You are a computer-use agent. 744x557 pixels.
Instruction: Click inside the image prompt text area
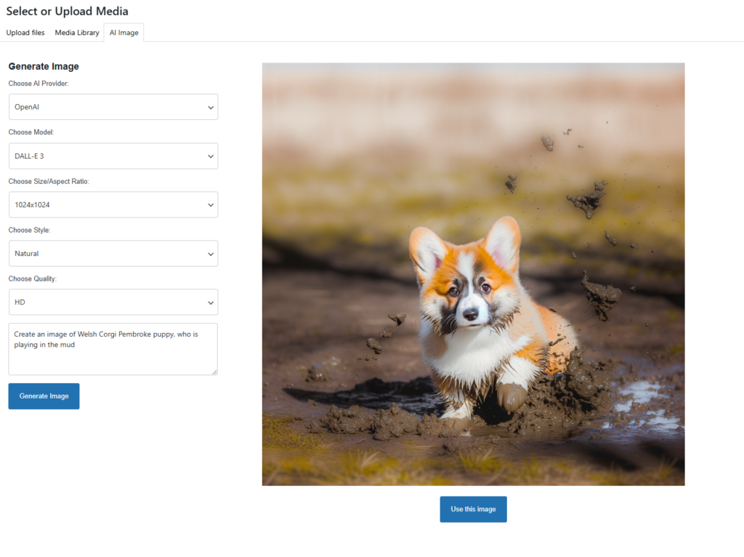113,349
